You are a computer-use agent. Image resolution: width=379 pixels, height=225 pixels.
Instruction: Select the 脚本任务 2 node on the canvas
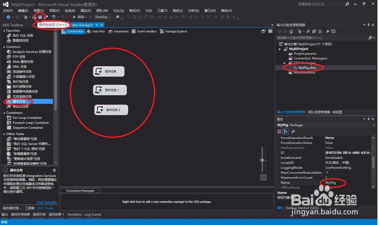pyautogui.click(x=111, y=110)
